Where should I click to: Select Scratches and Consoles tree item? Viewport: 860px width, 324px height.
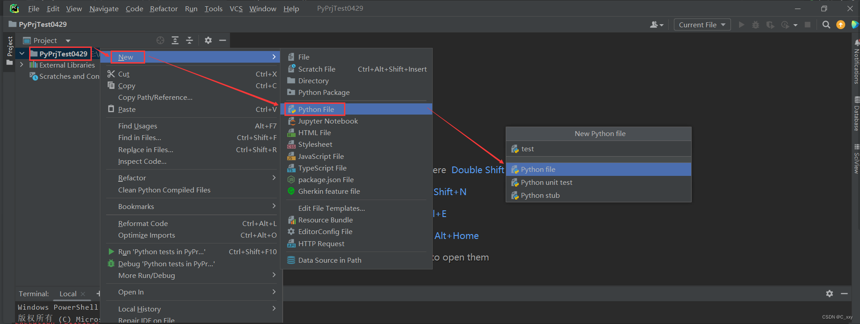64,77
